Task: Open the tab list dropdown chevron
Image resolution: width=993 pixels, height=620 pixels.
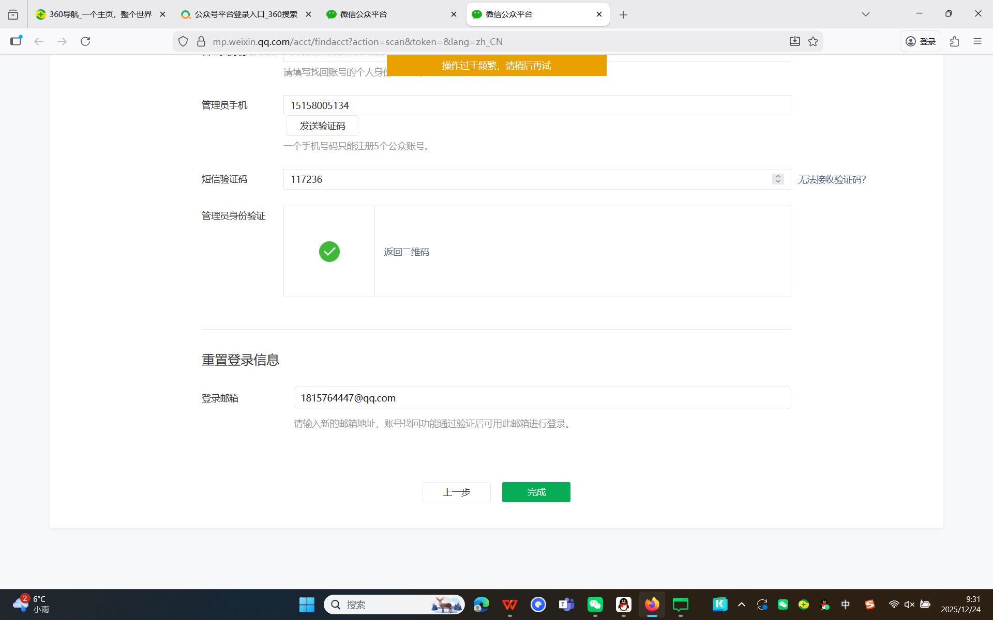Action: point(866,14)
